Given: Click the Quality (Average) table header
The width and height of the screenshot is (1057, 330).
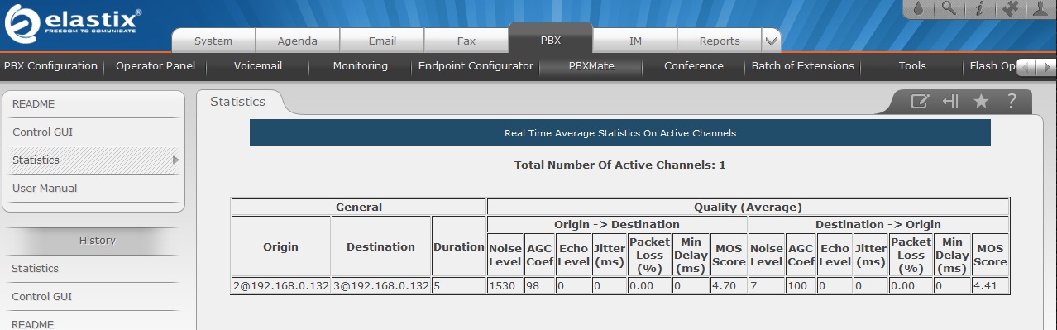Looking at the screenshot, I should click(748, 208).
